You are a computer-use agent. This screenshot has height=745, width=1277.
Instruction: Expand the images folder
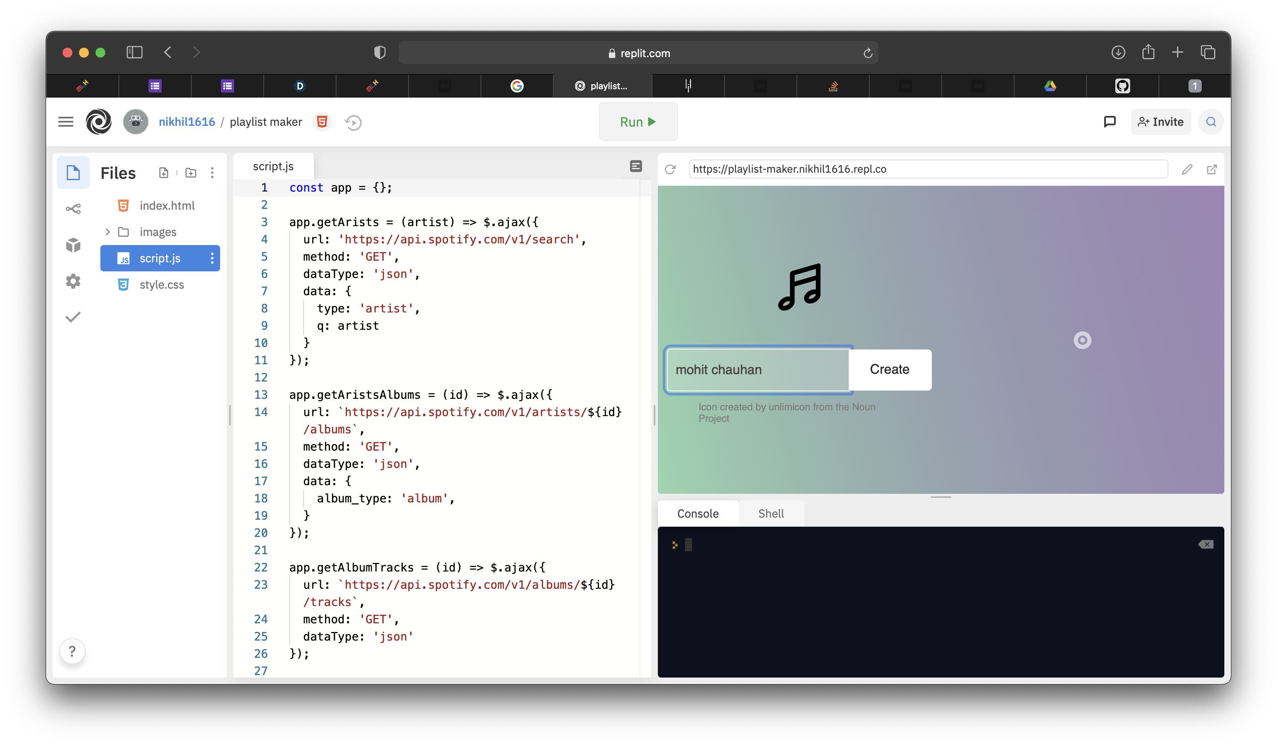coord(107,232)
